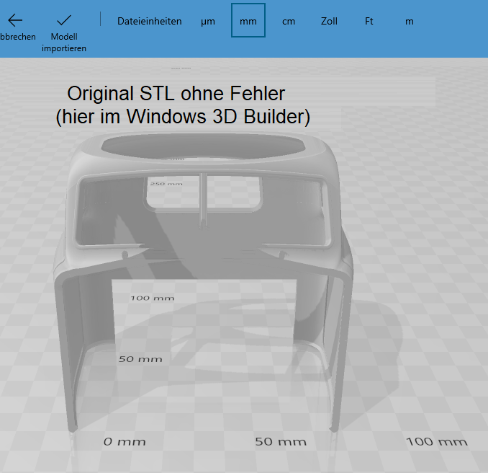The image size is (488, 473).
Task: Select 'Dateieinheiten' as the unit option
Action: click(x=149, y=21)
